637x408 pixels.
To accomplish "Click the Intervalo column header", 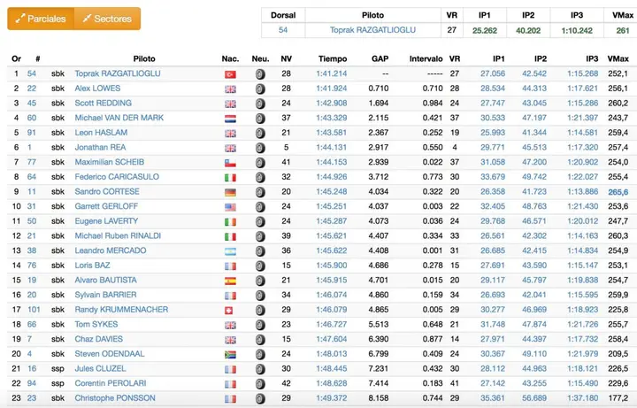I will (426, 59).
